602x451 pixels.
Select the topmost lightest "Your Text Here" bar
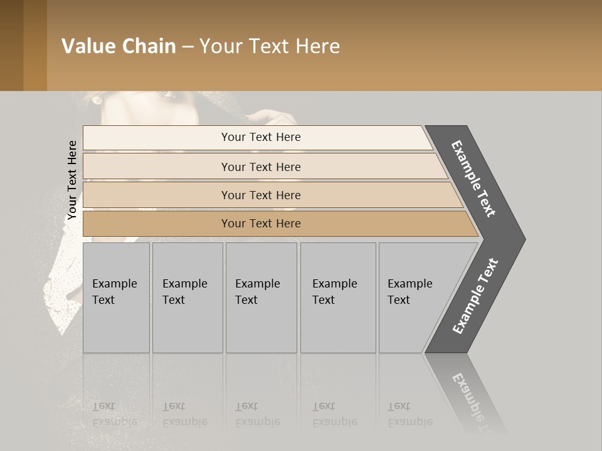point(261,137)
